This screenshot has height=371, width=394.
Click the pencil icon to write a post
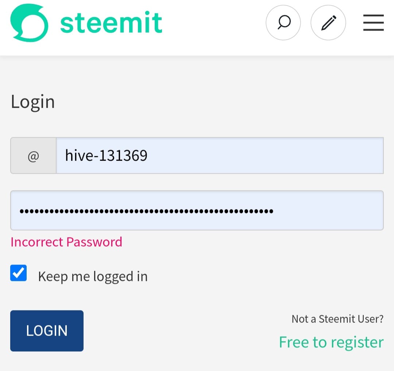[328, 23]
